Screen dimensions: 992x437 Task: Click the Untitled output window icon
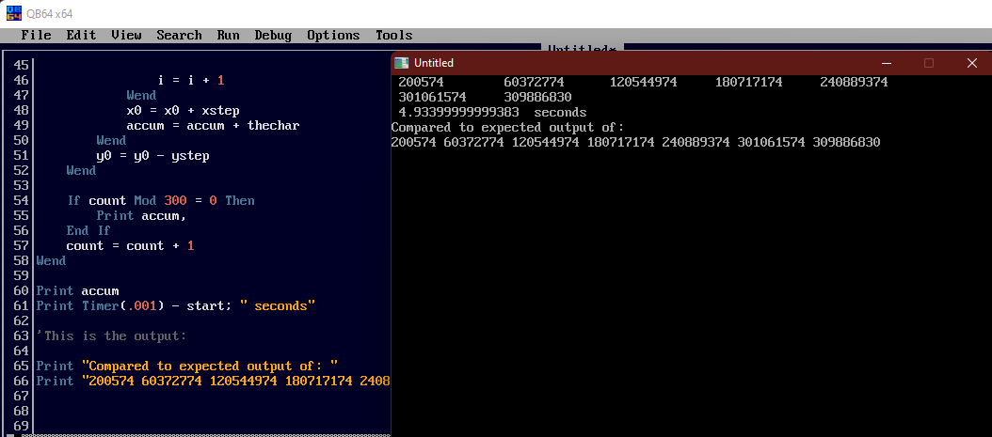(403, 63)
